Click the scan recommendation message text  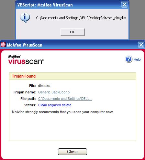(x=63, y=112)
